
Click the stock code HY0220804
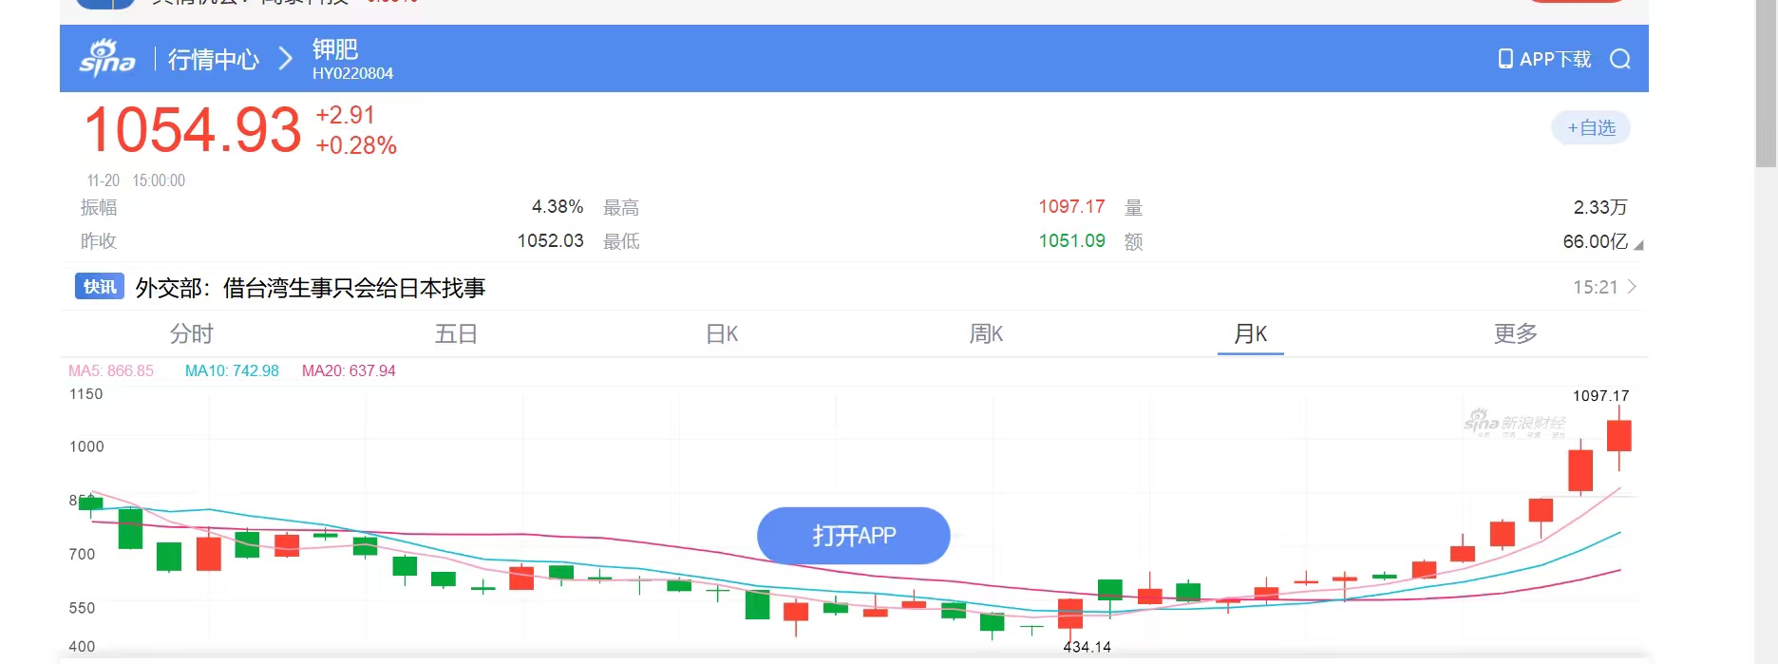352,74
